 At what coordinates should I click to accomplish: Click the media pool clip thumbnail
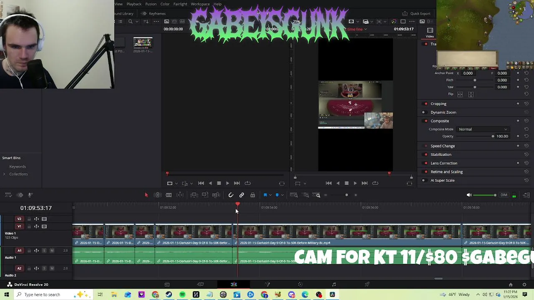point(143,43)
